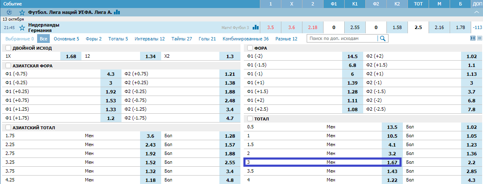483x184 pixels.
Task: Pick Asian handicap Ф2 (+0.75) odds 1.21
Action: pos(229,74)
